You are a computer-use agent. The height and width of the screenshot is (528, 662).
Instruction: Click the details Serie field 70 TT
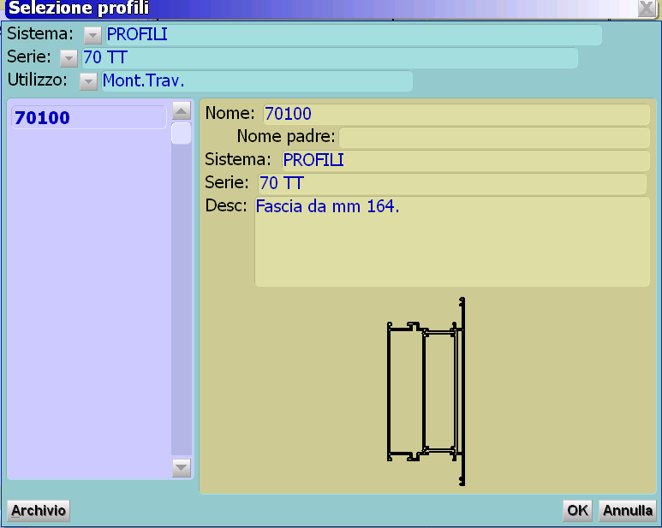click(x=452, y=184)
